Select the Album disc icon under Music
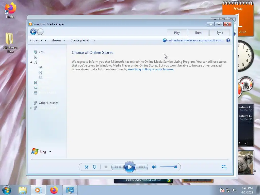 (40, 72)
